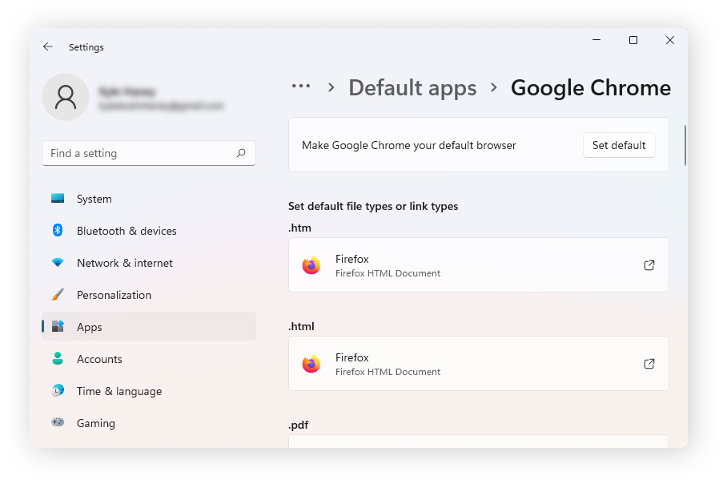
Task: Click the Set default button for Google Chrome
Action: 619,145
